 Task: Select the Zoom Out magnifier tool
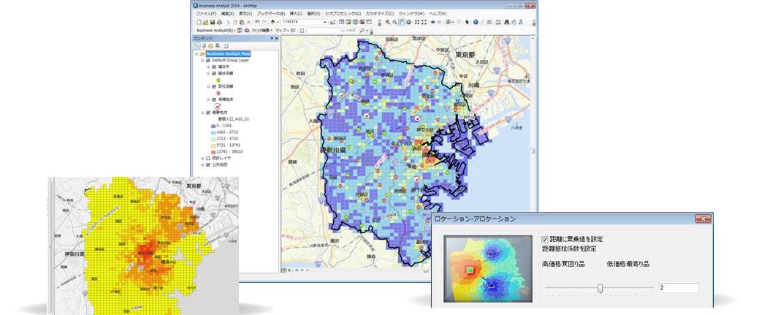[x=394, y=23]
